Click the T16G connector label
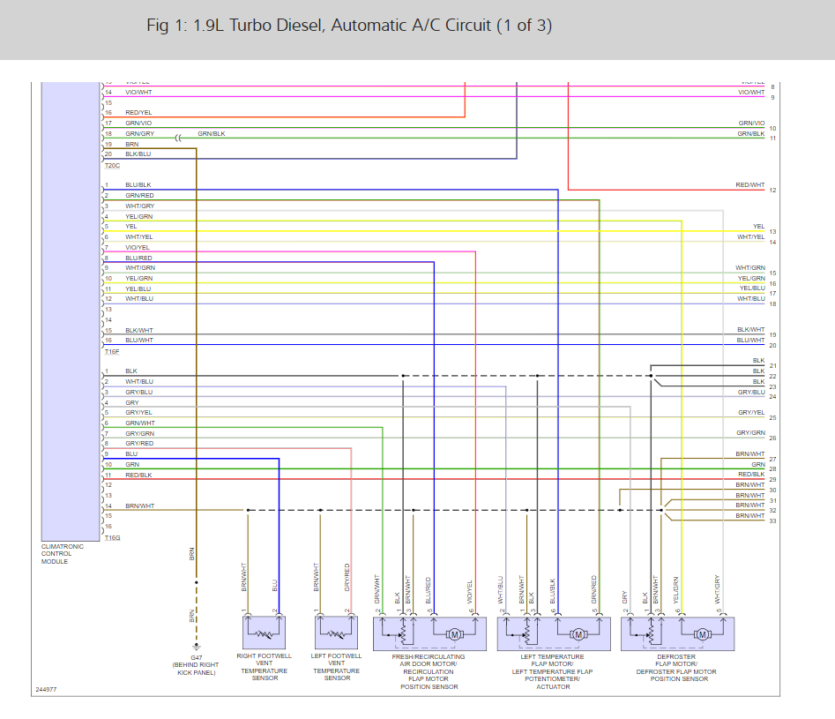The image size is (835, 719). tap(112, 538)
